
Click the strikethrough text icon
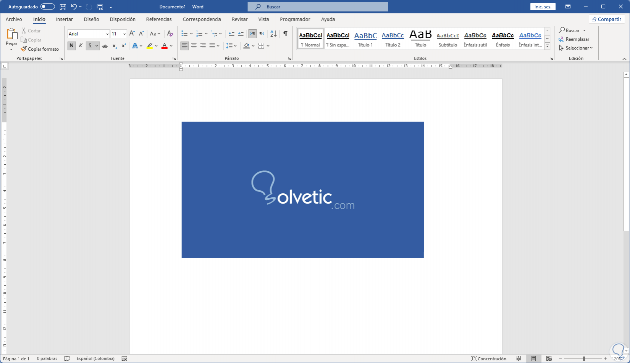[x=105, y=46]
